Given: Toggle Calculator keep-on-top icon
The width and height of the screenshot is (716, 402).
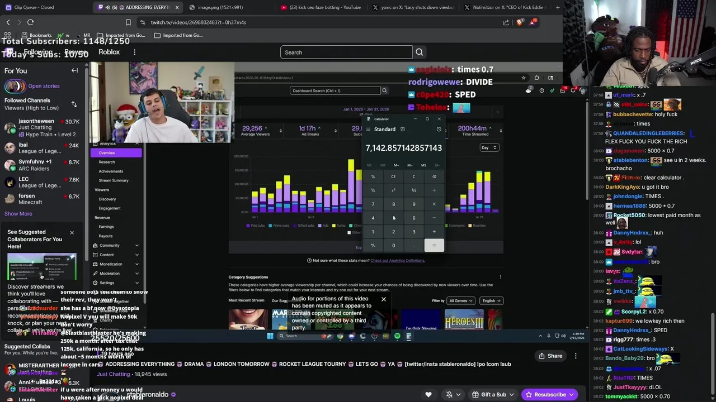Looking at the screenshot, I should 402,130.
